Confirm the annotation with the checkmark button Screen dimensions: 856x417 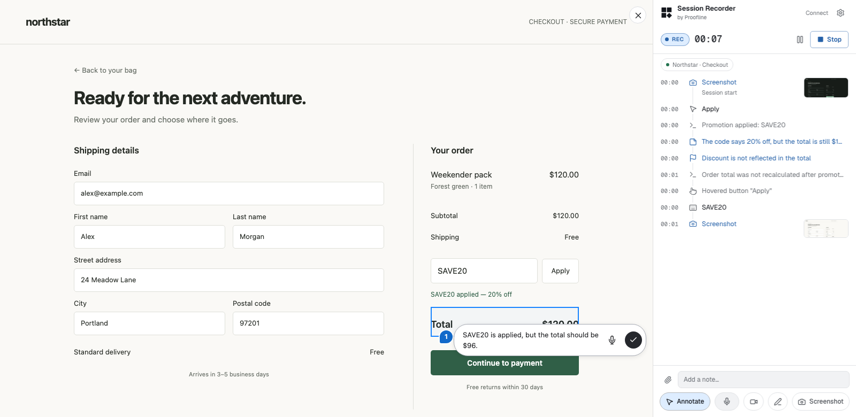point(633,340)
